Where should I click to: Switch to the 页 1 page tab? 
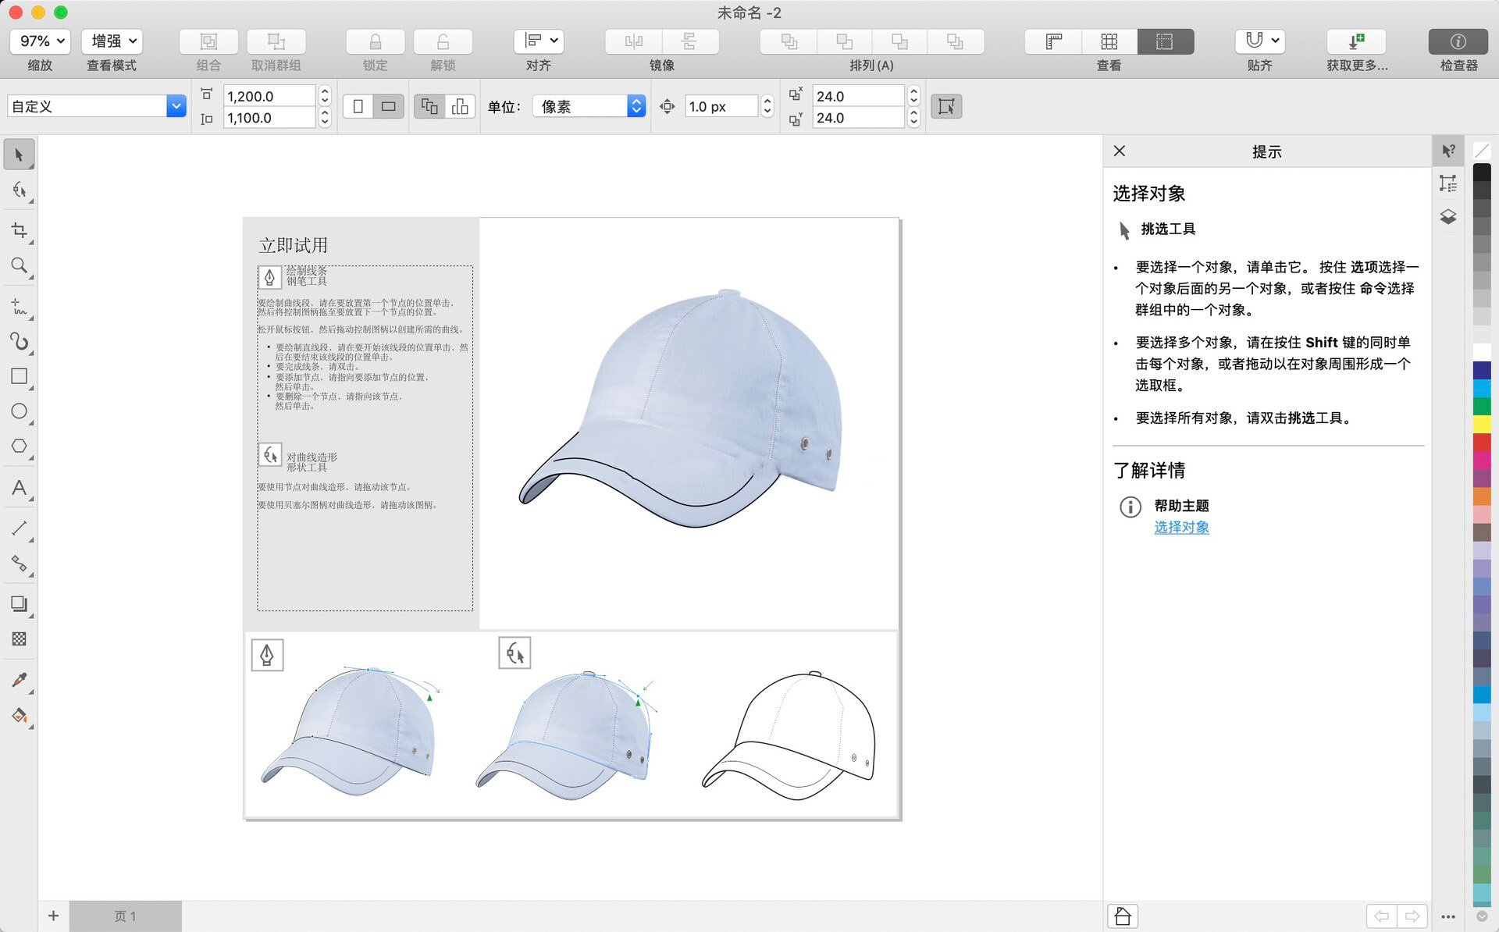(126, 916)
